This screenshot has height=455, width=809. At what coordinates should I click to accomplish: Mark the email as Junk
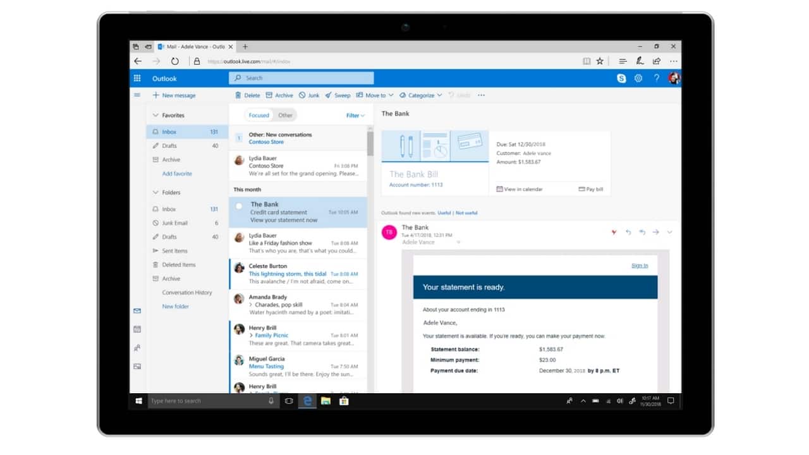pyautogui.click(x=308, y=95)
